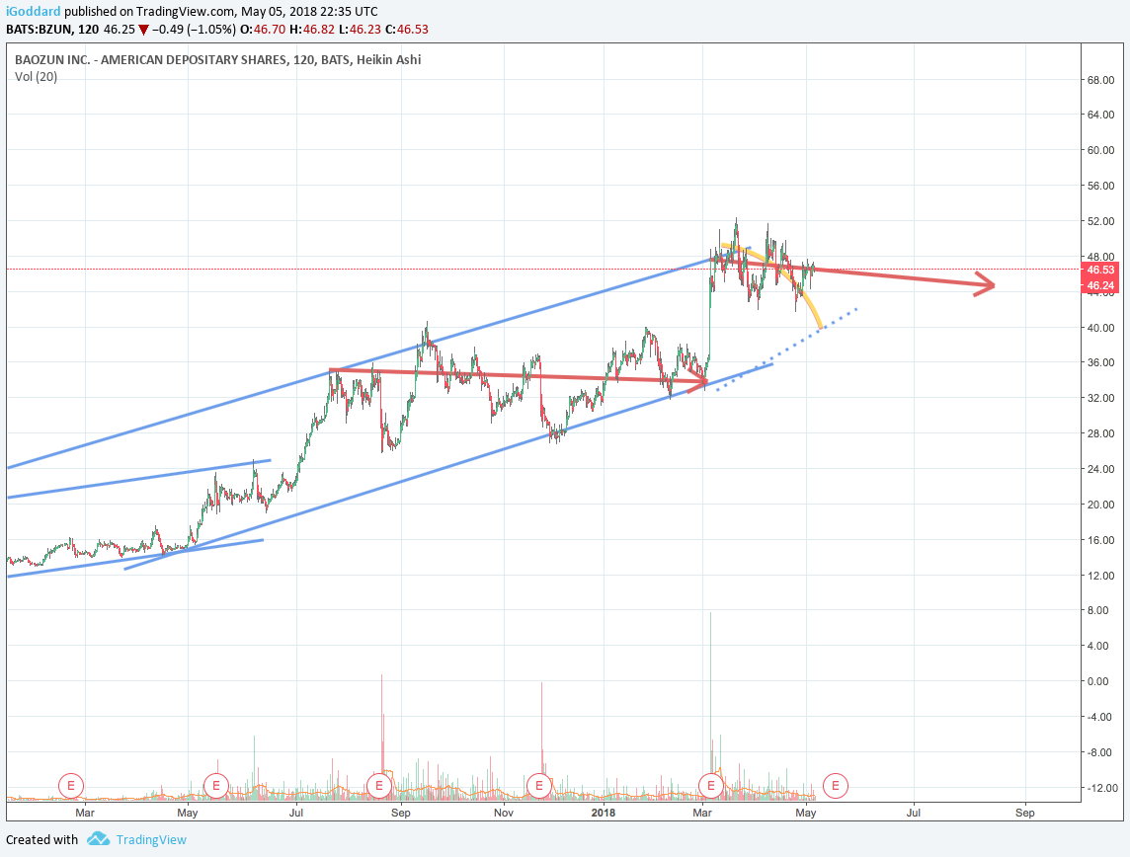The width and height of the screenshot is (1130, 857).
Task: Click the BAOZUN INC. chart title
Action: click(217, 60)
